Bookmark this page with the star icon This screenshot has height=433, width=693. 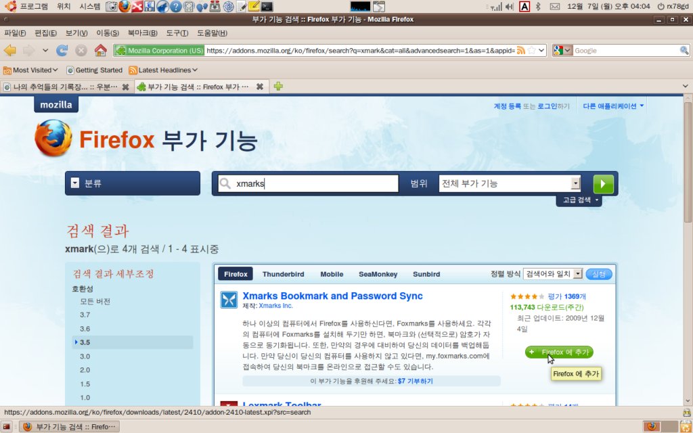pyautogui.click(x=532, y=50)
